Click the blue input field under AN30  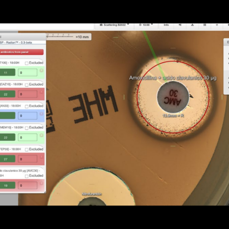coord(28,116)
